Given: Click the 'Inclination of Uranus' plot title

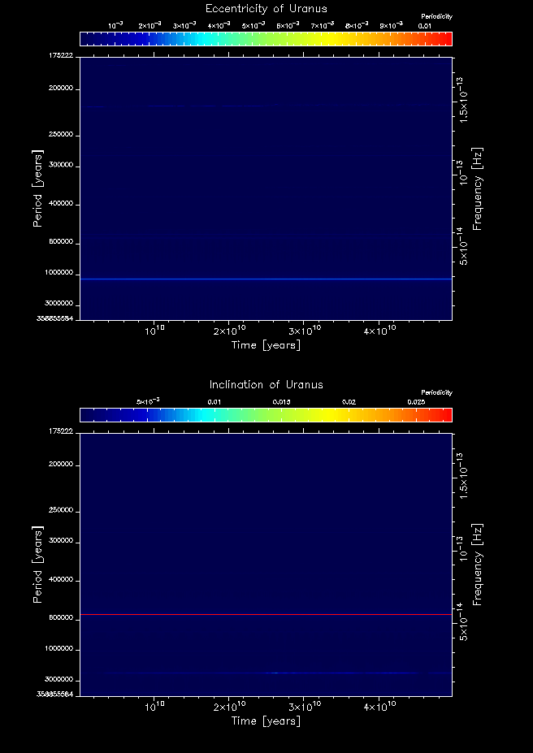Looking at the screenshot, I should pos(266,384).
